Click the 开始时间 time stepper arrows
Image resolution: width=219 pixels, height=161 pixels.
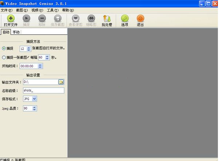point(40,66)
